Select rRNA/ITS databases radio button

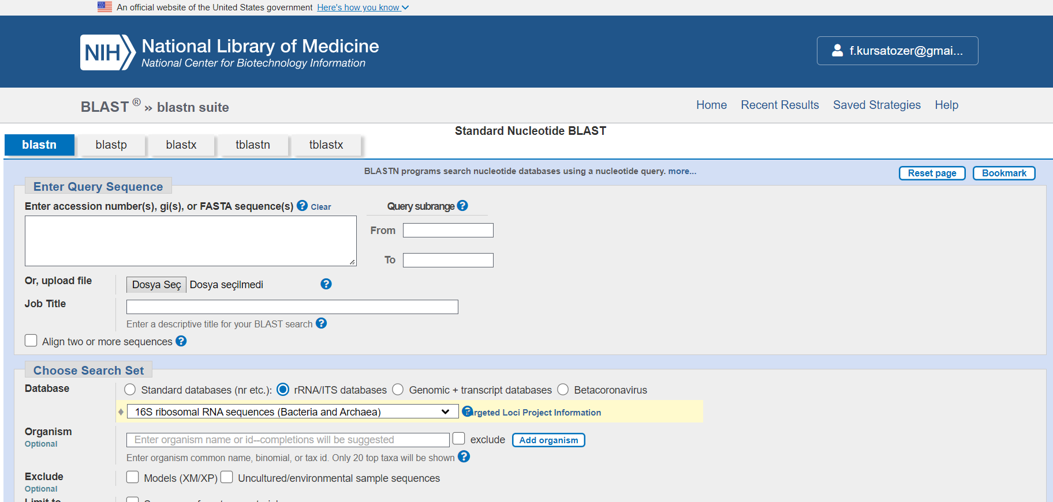[283, 390]
